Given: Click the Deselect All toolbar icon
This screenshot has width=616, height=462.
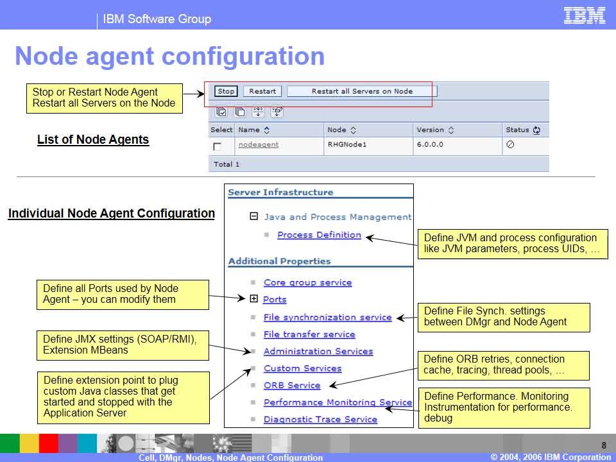Looking at the screenshot, I should click(x=239, y=112).
